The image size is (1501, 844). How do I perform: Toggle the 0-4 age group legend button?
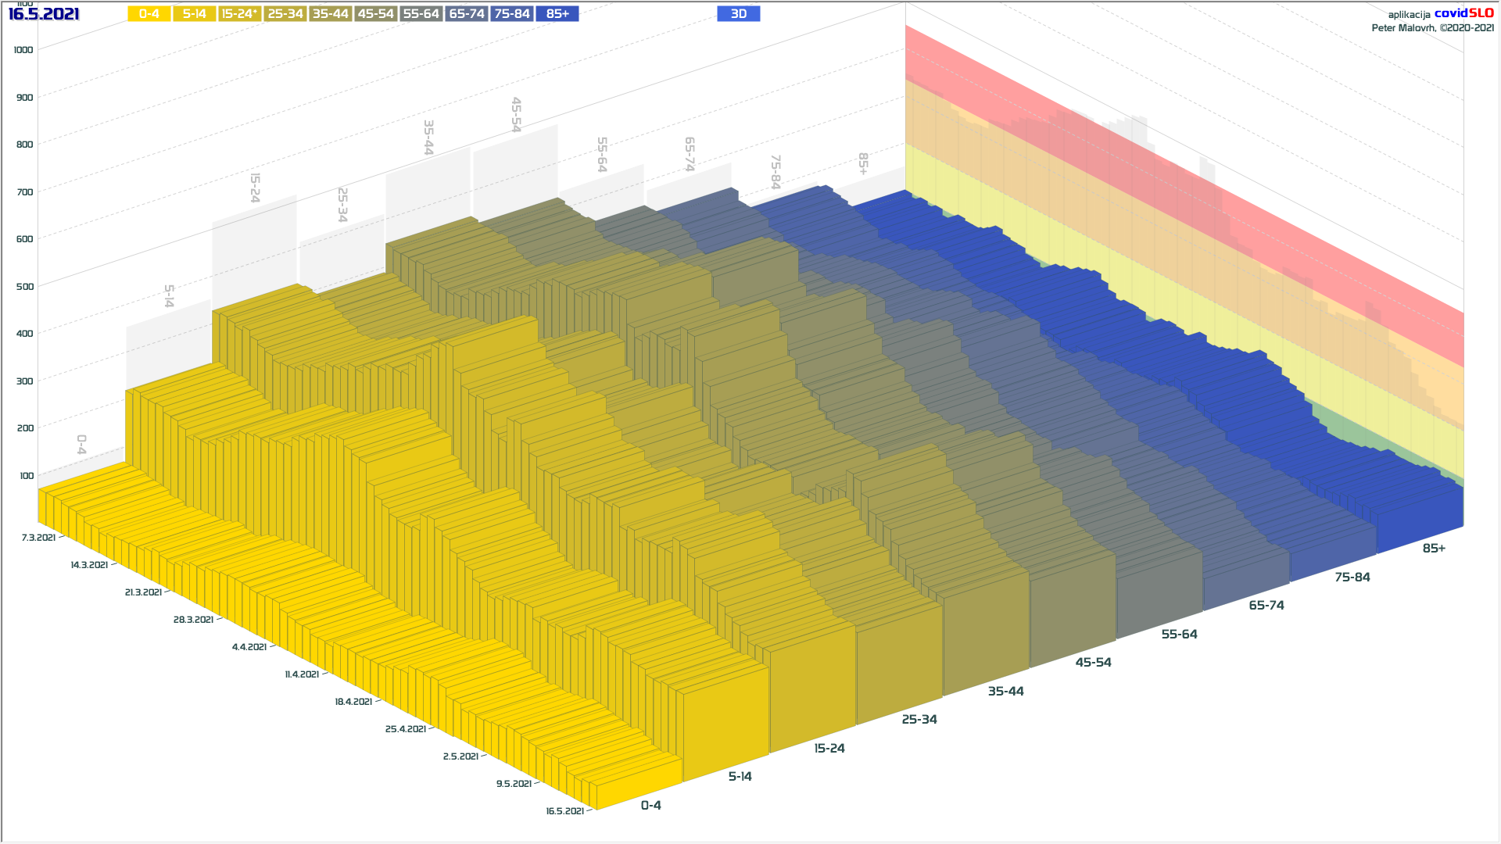click(x=149, y=14)
